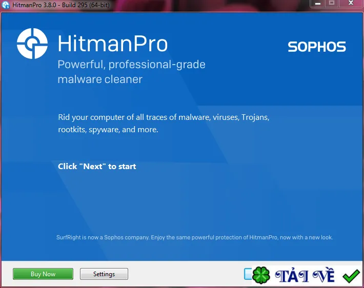Close the HitmanPro window
This screenshot has height=288, width=364.
coord(351,3)
